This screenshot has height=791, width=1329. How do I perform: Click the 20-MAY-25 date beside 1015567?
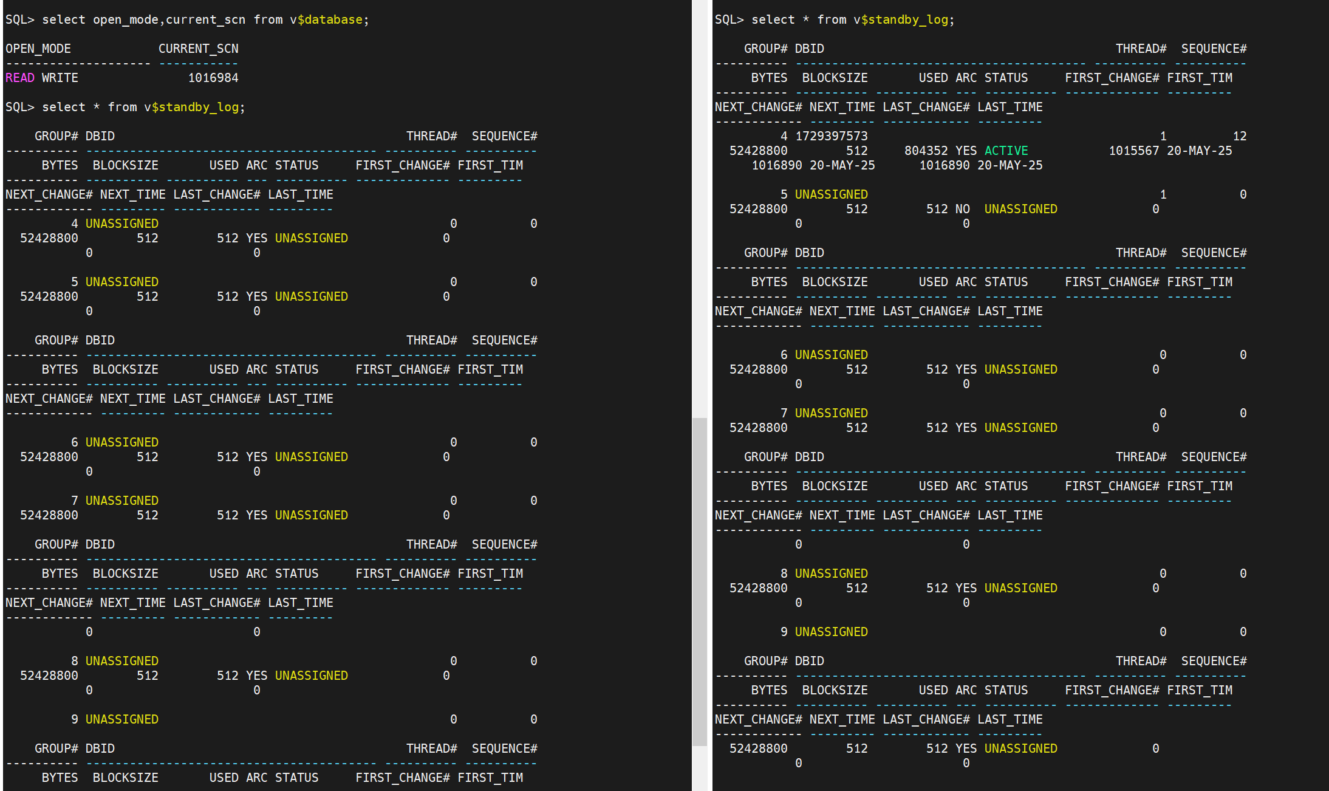[1199, 151]
